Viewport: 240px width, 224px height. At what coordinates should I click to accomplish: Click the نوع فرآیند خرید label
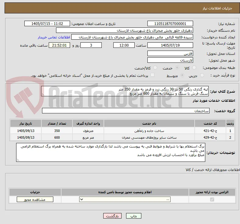click(223, 75)
